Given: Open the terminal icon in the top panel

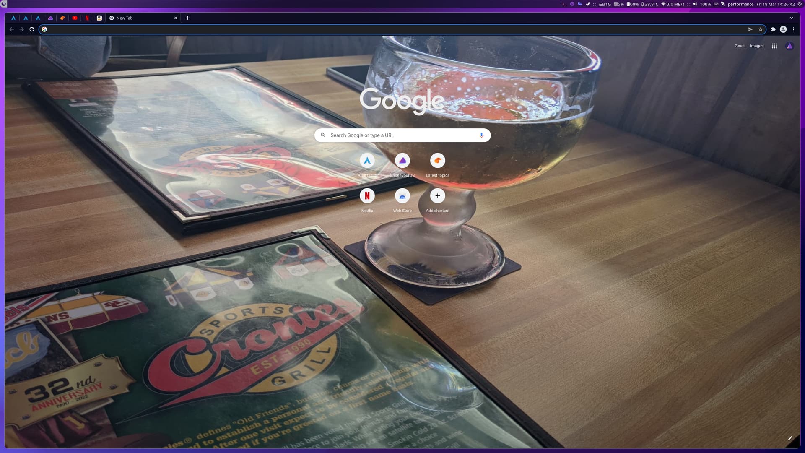Looking at the screenshot, I should 564,4.
